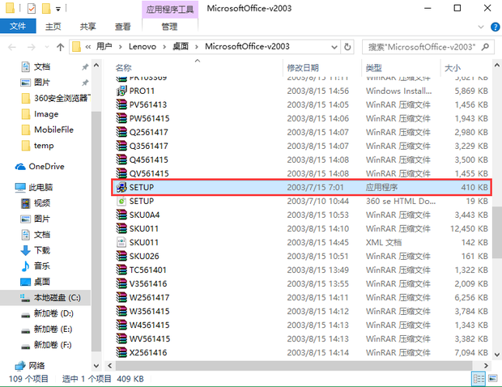
Task: Click the search magnifier icon
Action: point(485,47)
